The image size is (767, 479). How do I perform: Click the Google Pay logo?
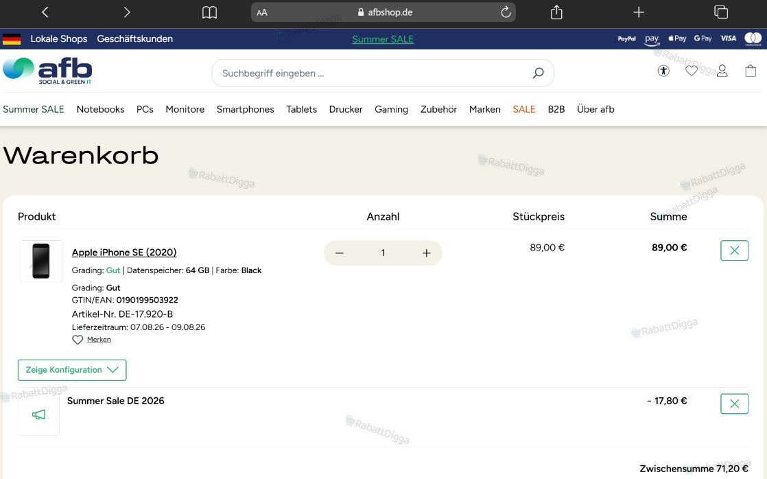point(703,38)
